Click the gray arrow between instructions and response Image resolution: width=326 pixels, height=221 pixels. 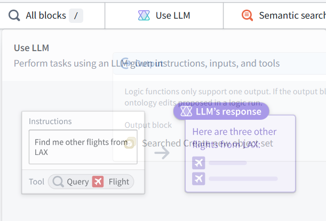point(162,153)
